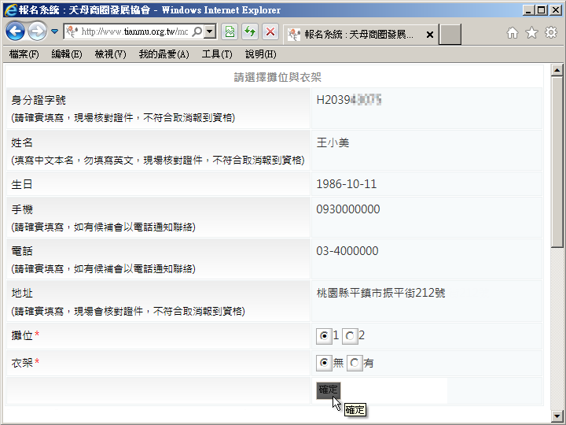Open Favorites star icon
Viewport: 566px width, 425px height.
coord(531,33)
